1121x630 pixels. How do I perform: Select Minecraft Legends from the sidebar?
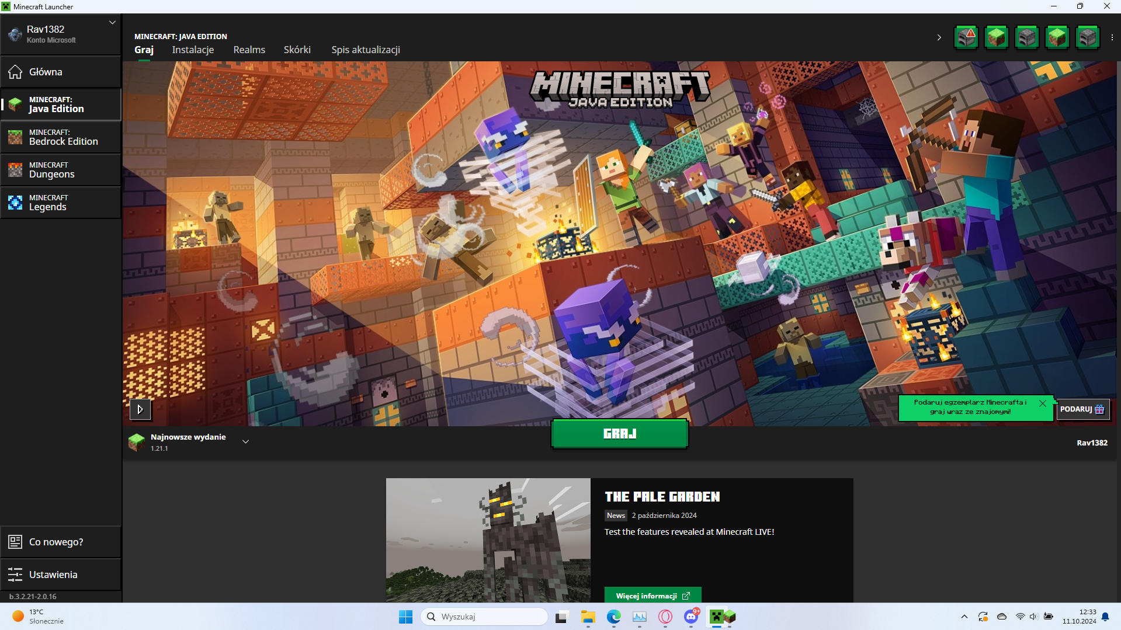coord(61,203)
